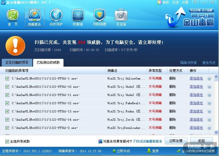
Task: Click the Kingsoft logo in title bar
Action: (3, 2)
